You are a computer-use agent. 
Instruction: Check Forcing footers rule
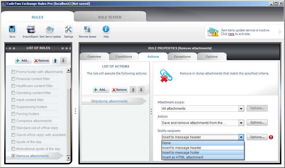pyautogui.click(x=13, y=114)
